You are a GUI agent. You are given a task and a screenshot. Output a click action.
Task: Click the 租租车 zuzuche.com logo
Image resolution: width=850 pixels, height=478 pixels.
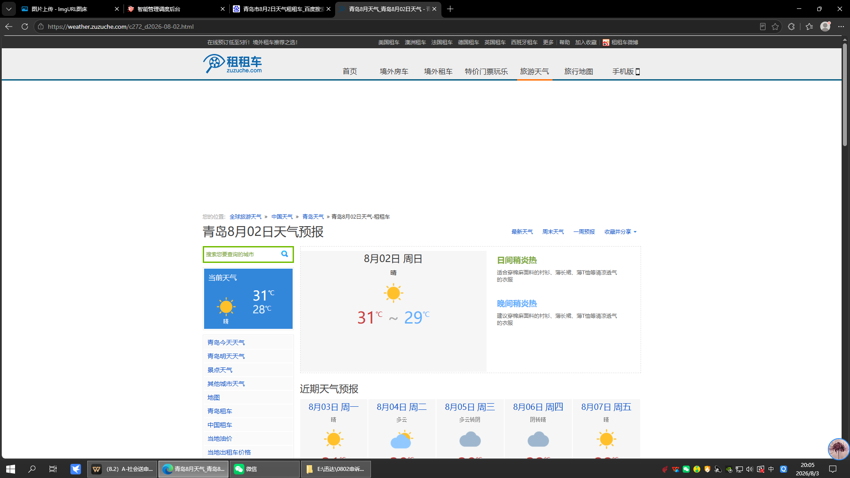click(x=232, y=64)
